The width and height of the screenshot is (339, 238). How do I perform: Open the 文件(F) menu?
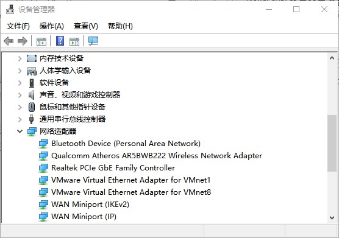(18, 26)
